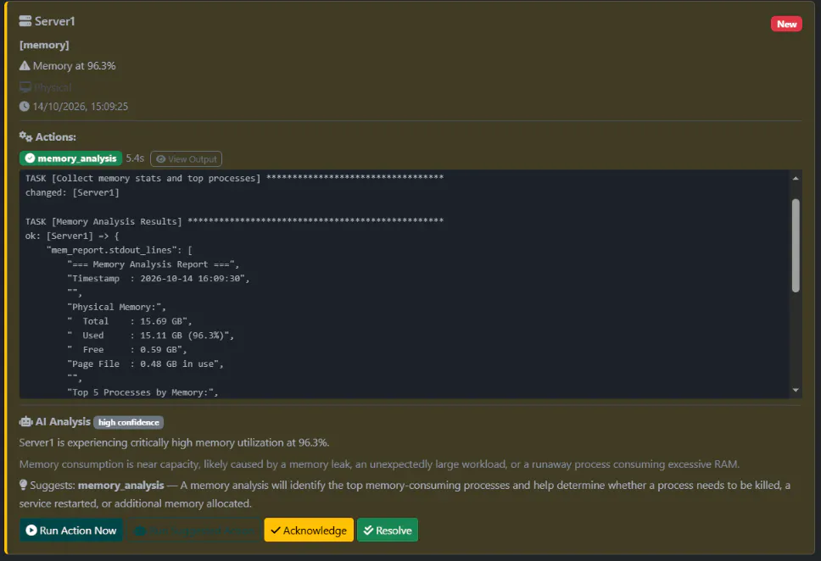Open the View Output button
This screenshot has width=821, height=561.
click(x=186, y=158)
